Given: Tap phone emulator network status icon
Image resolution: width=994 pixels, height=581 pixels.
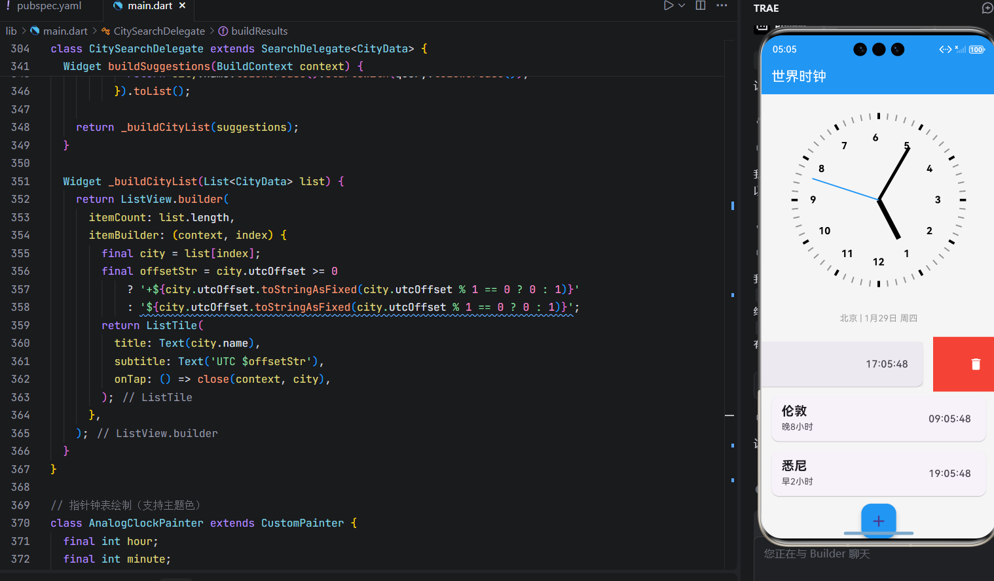Looking at the screenshot, I should (x=946, y=50).
